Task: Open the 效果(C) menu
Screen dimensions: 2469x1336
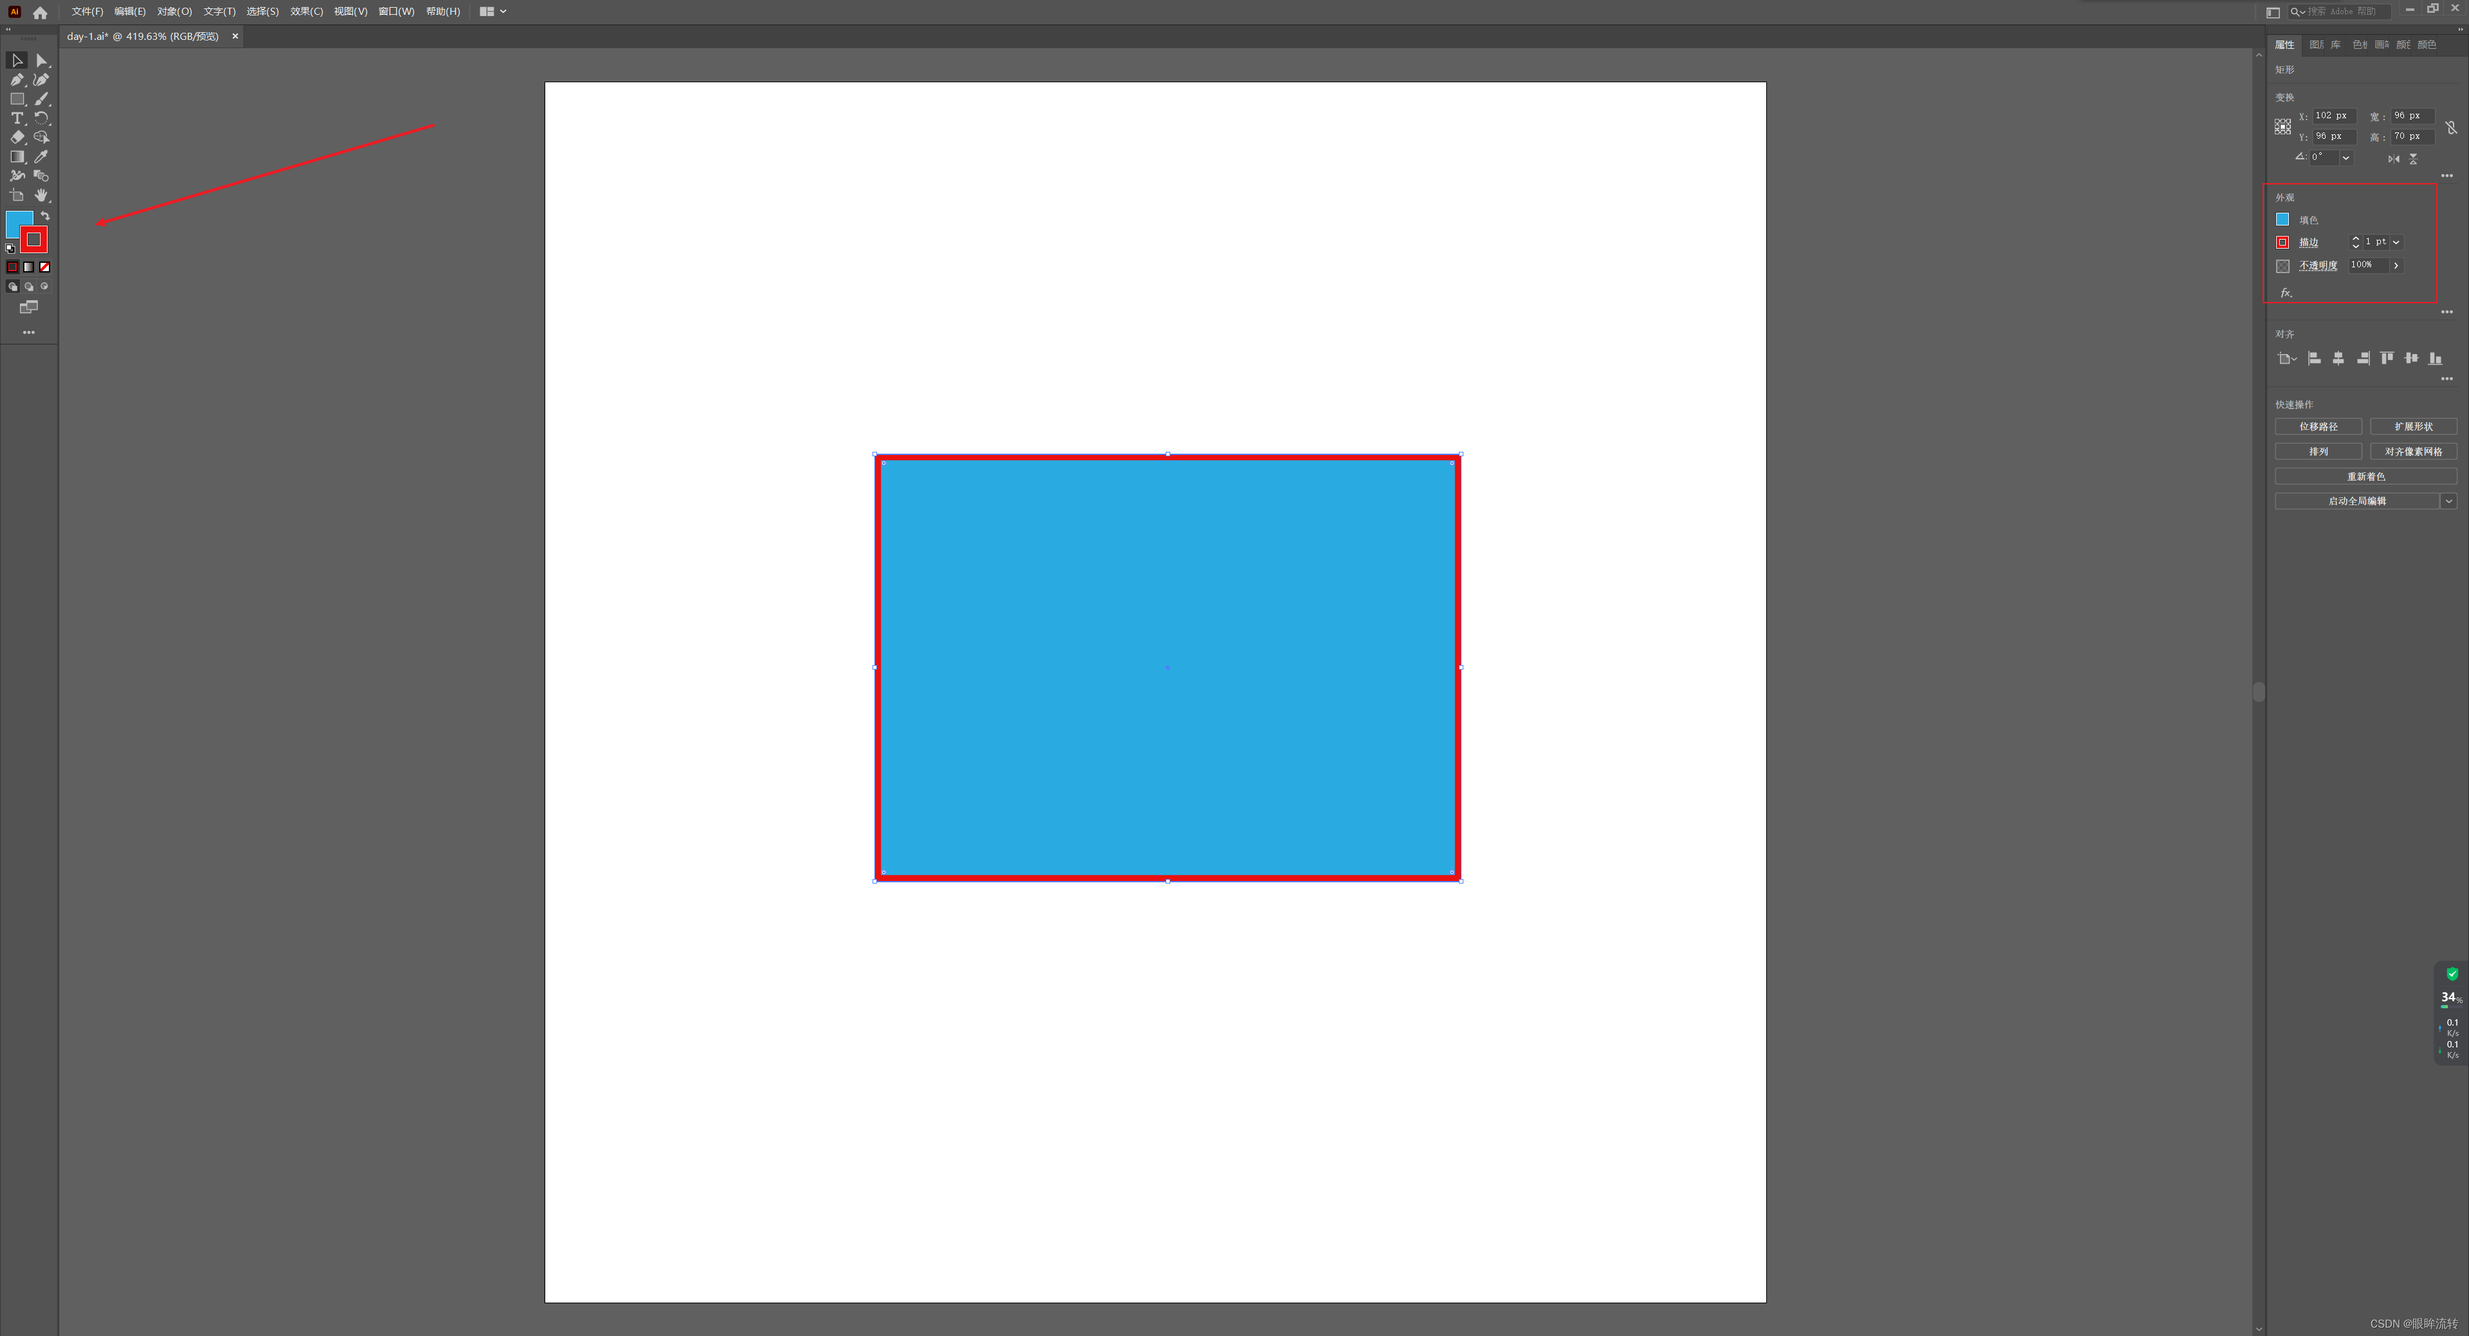Action: [307, 12]
